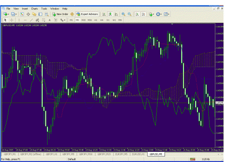Select the text A drawing tool
225x162 pixels.
50,20
